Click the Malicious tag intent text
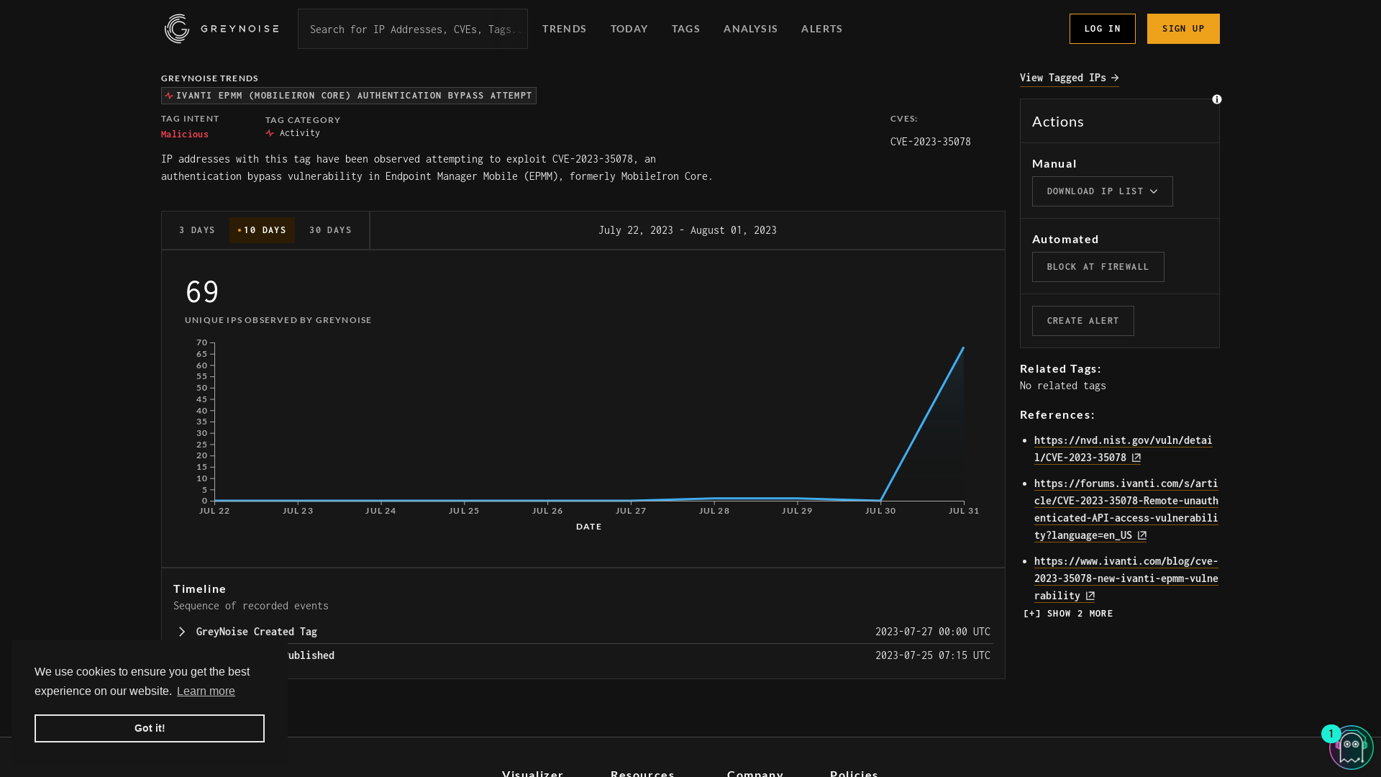The image size is (1381, 777). (185, 135)
